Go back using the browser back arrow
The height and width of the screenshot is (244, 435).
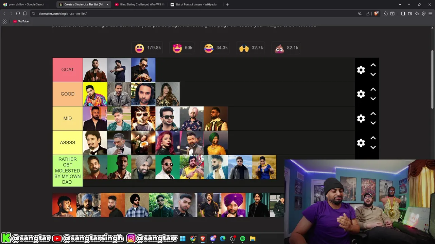point(4,14)
